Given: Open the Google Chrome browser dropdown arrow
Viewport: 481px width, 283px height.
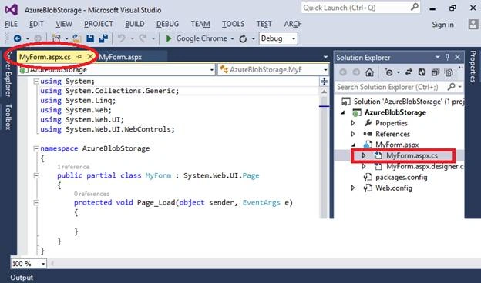Looking at the screenshot, I should pos(232,38).
